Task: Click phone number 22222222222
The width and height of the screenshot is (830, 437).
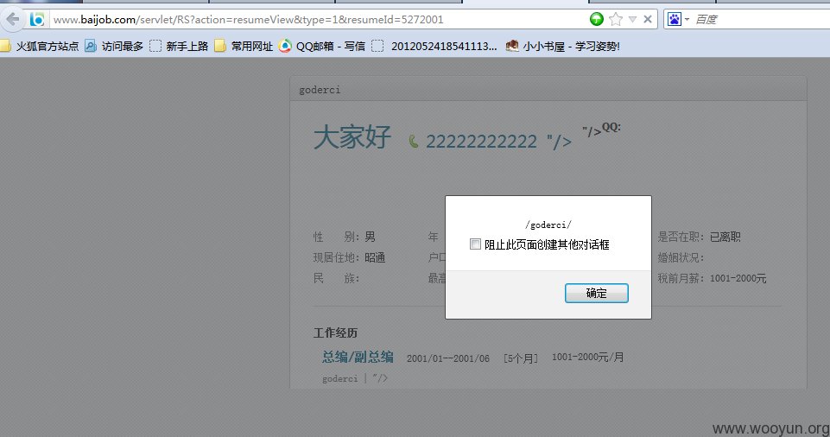Action: click(481, 142)
